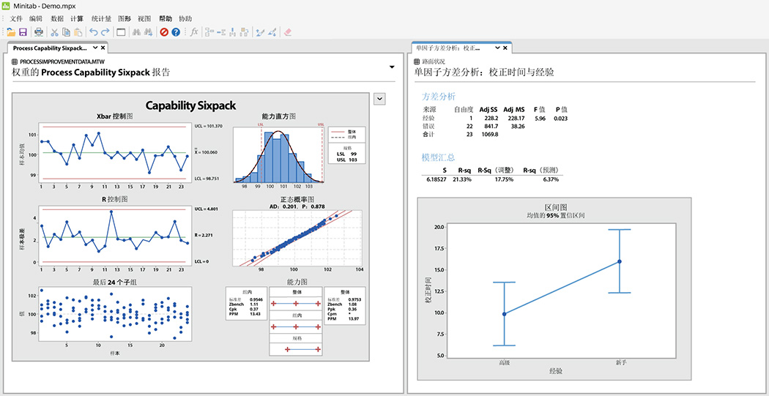769x396 pixels.
Task: Click the UCL = 101.370 label
Action: (x=209, y=126)
